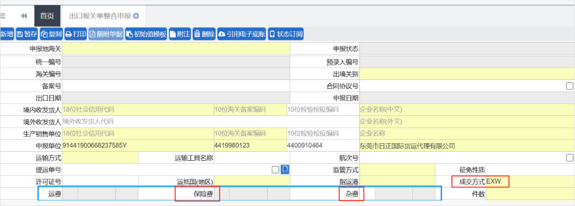Open 状态订阅 status subscription
Viewport: 575px width, 206px height.
tap(286, 35)
